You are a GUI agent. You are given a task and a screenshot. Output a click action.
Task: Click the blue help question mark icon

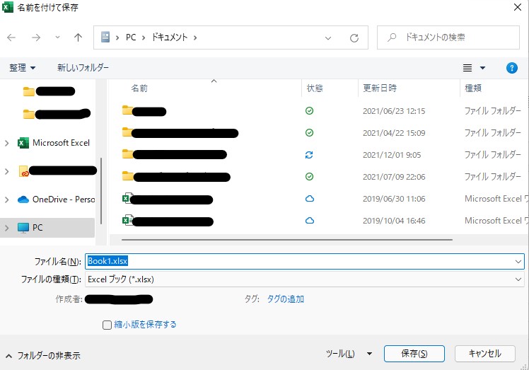tap(512, 68)
